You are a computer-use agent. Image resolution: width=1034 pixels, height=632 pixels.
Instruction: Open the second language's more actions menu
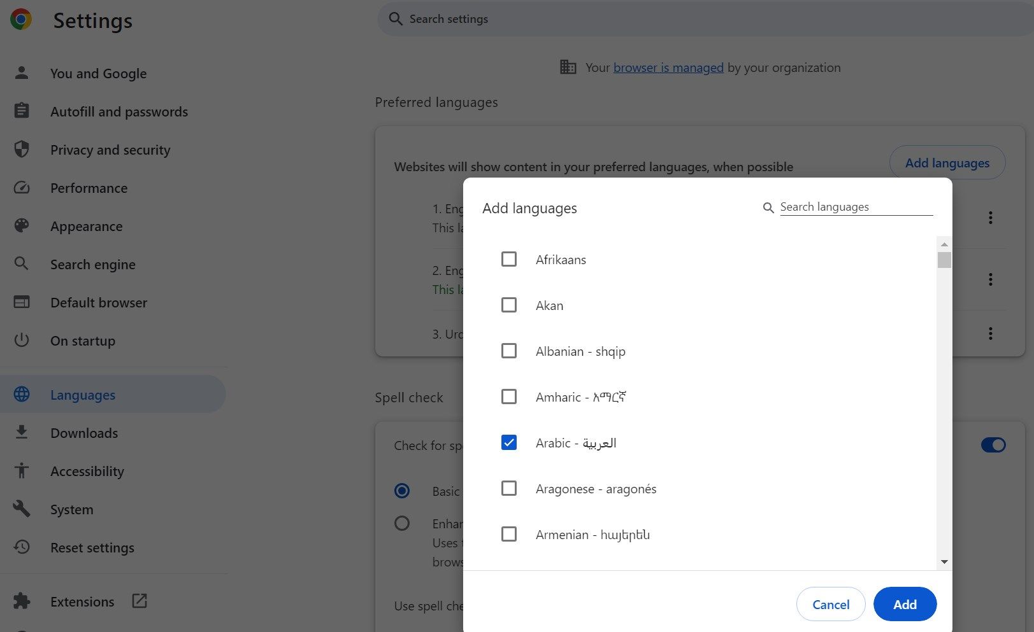click(991, 279)
